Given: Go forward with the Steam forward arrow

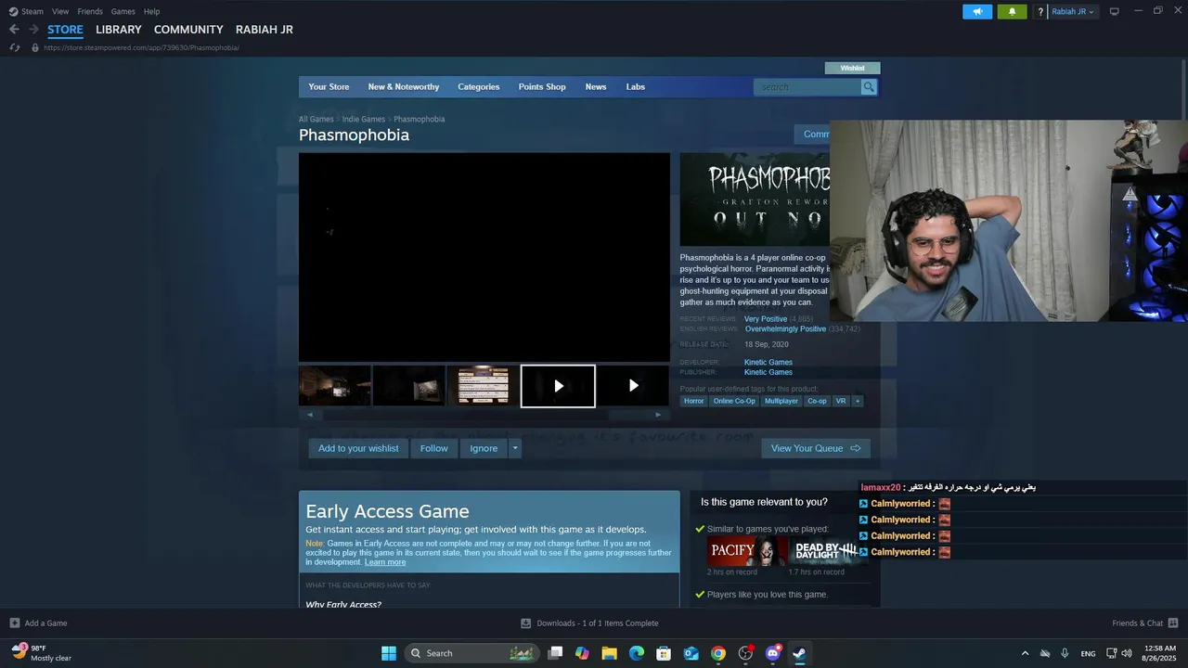Looking at the screenshot, I should tap(33, 30).
